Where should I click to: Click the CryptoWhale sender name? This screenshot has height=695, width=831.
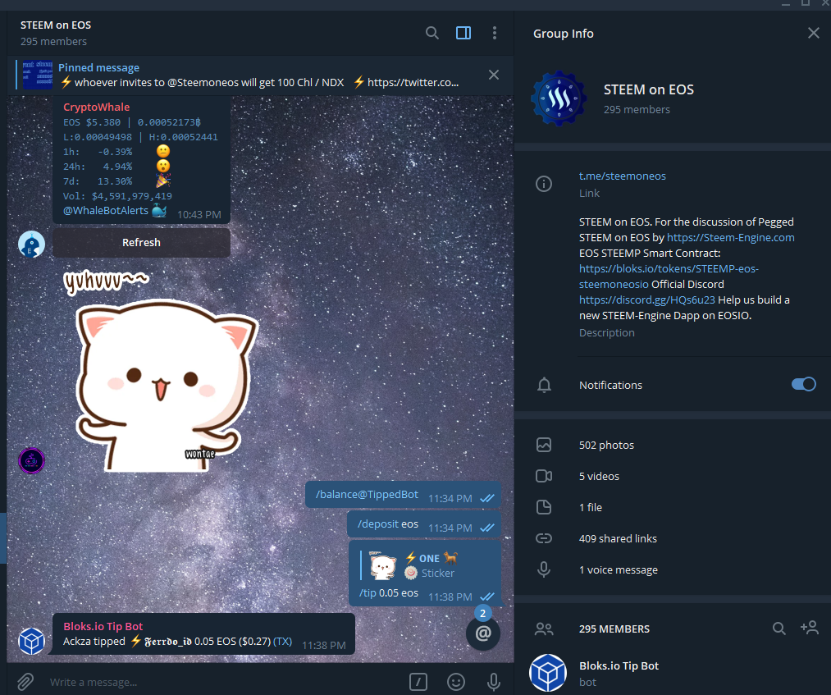pos(97,107)
